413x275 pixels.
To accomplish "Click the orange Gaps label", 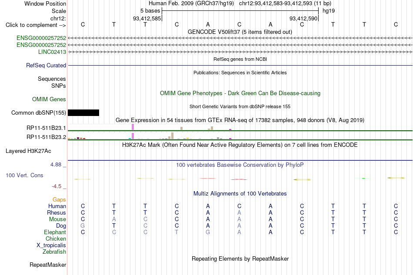I will 59,199.
